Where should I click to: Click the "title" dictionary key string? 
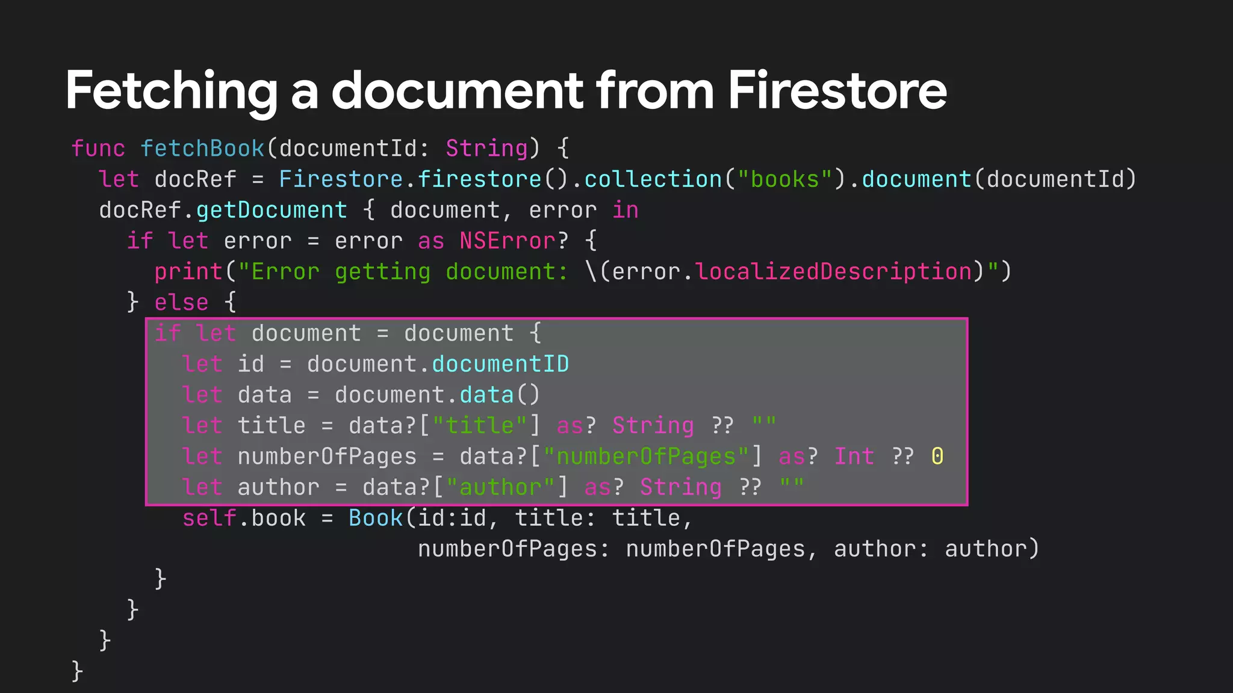click(479, 426)
